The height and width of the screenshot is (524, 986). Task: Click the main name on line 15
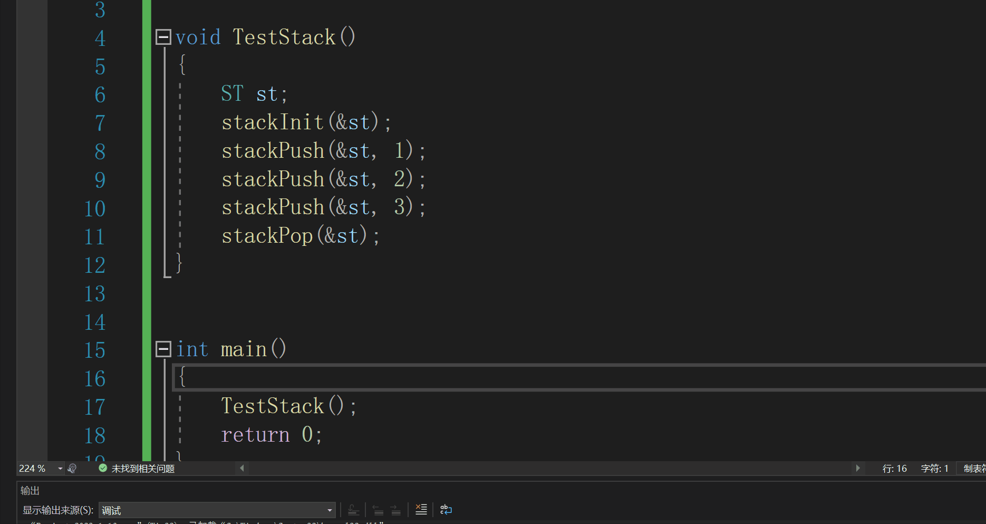coord(244,349)
